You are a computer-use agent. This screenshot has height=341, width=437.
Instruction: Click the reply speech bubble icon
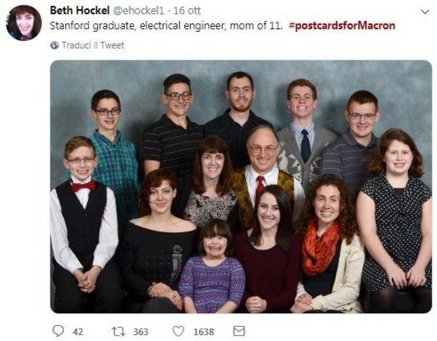(58, 331)
